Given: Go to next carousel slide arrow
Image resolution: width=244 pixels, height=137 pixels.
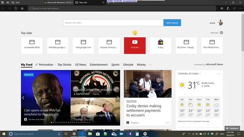Looking at the screenshot, I should 118,98.
